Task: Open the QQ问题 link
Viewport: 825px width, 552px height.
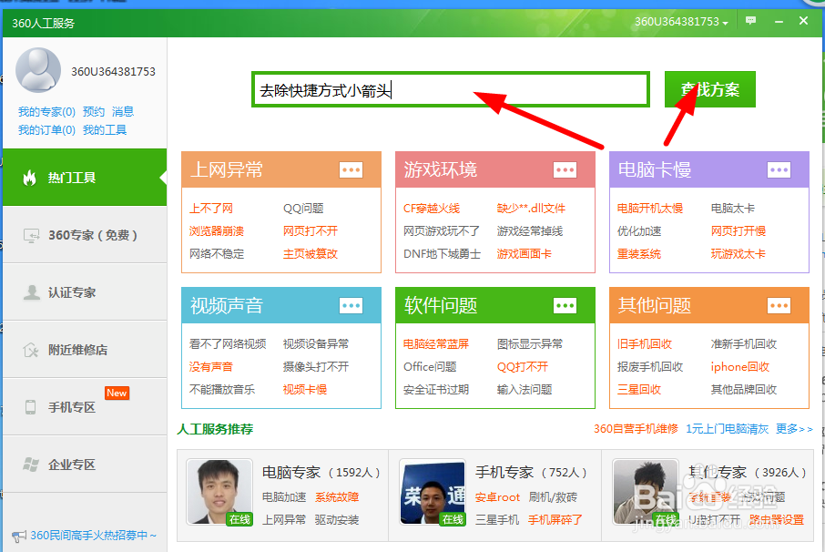Action: coord(303,209)
